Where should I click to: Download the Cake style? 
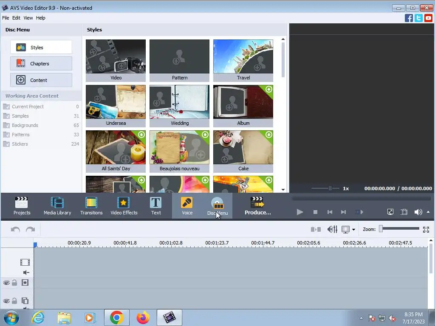[x=268, y=135]
